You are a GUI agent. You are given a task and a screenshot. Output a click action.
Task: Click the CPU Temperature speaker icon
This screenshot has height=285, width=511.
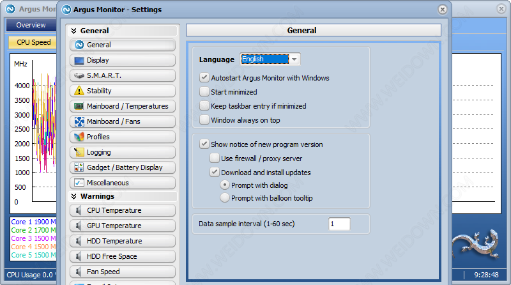pos(78,210)
